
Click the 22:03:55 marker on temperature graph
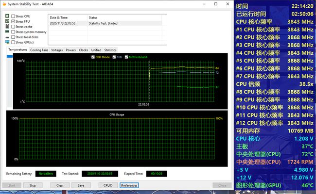coord(144,105)
